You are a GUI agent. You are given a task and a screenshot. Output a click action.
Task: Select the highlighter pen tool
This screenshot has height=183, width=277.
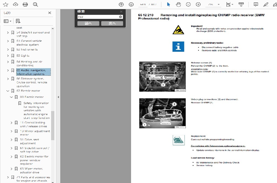click(266, 4)
